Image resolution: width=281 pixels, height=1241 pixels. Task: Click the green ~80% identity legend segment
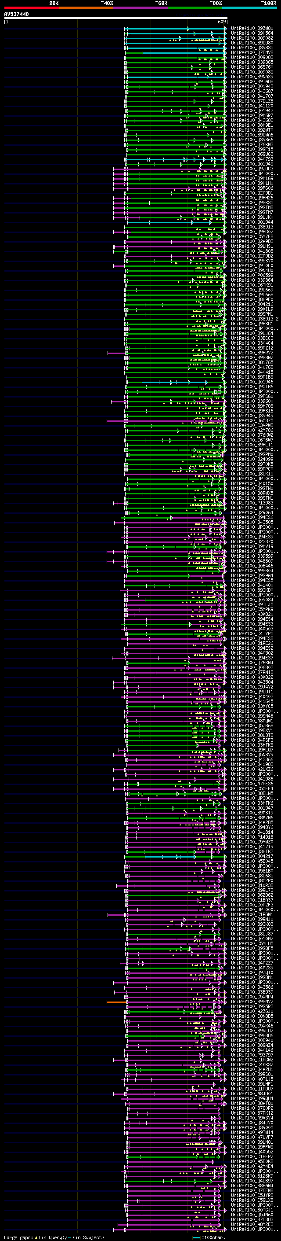(195, 8)
